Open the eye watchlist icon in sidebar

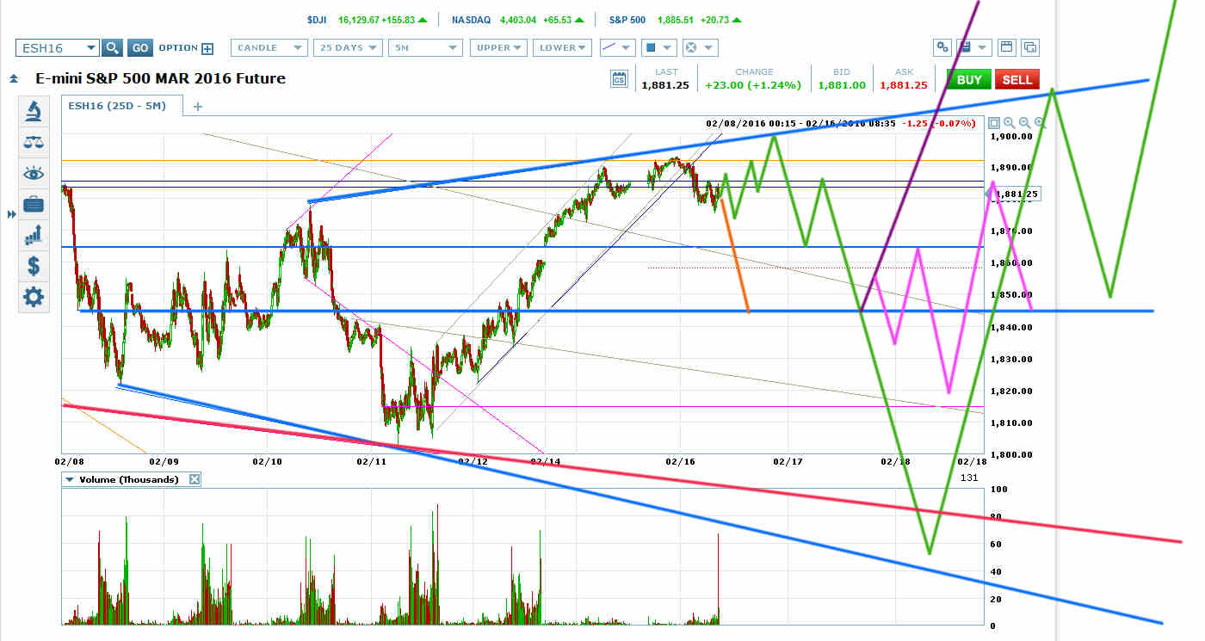point(34,173)
